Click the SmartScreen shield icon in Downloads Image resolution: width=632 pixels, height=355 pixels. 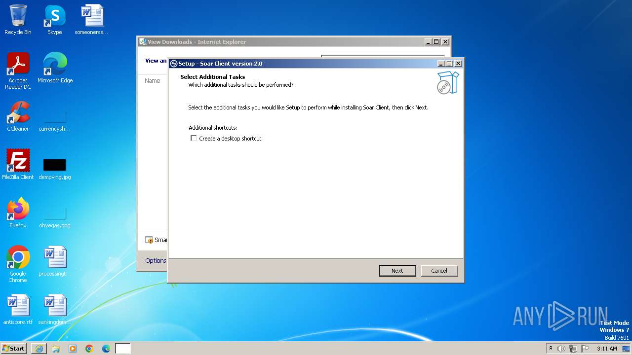[149, 240]
